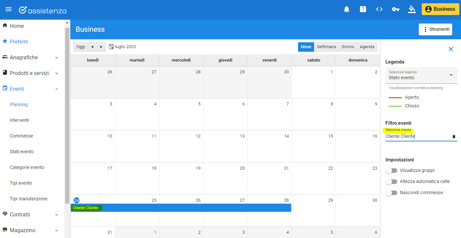Click the Home house icon
Screen dimensions: 461x238
pyautogui.click(x=5, y=25)
